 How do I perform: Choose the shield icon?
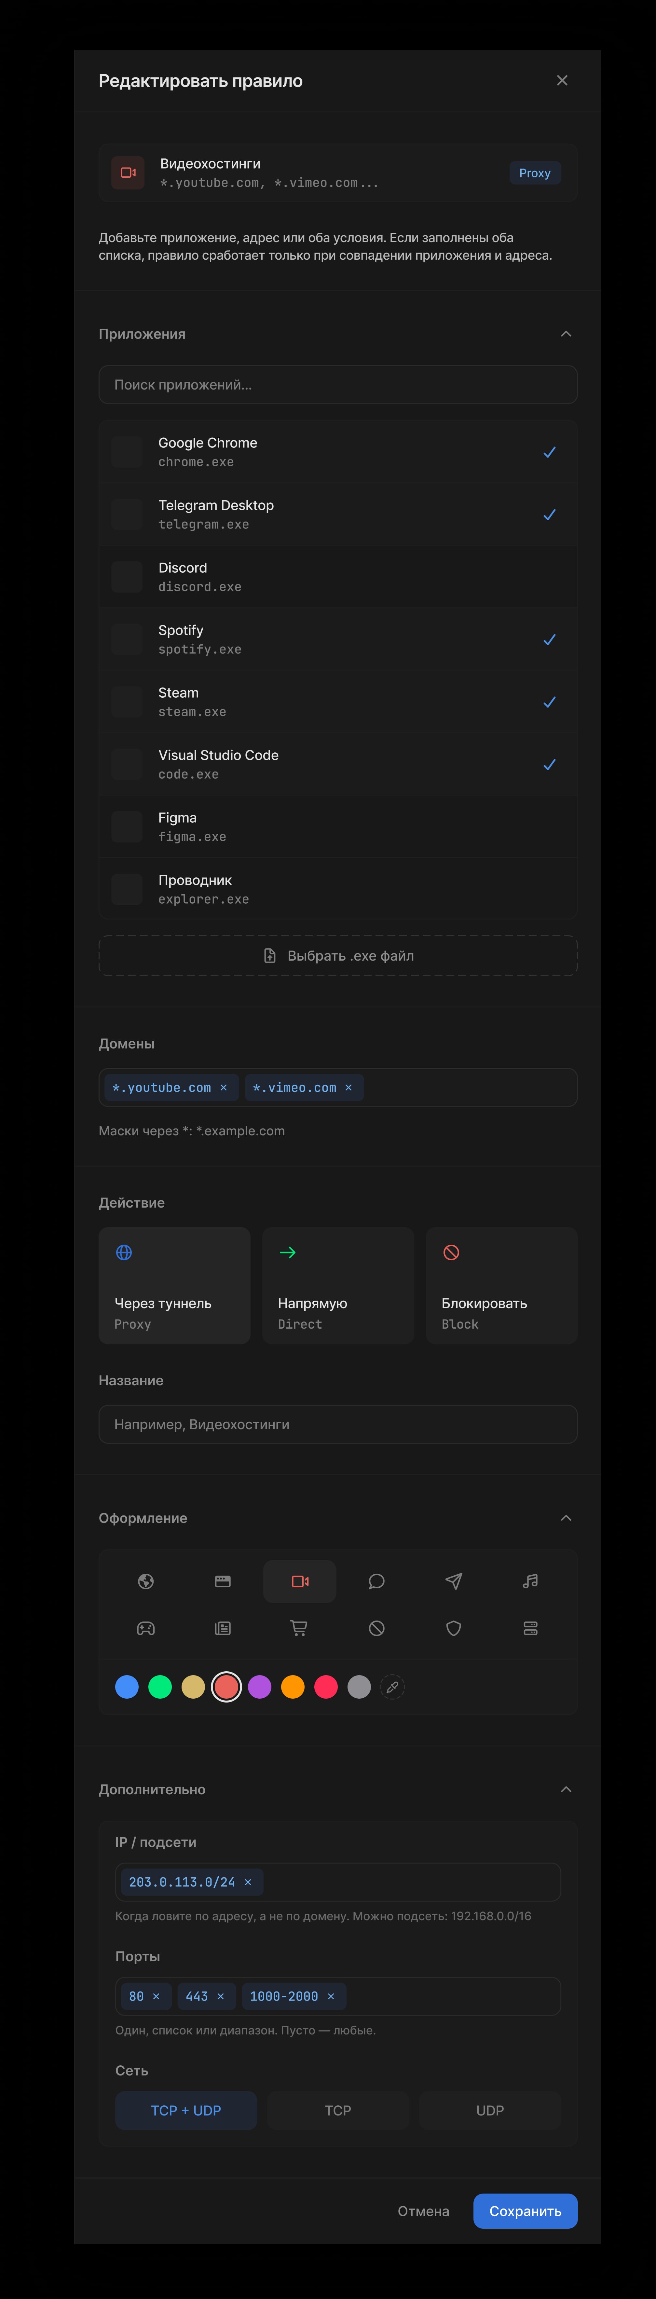(453, 1628)
